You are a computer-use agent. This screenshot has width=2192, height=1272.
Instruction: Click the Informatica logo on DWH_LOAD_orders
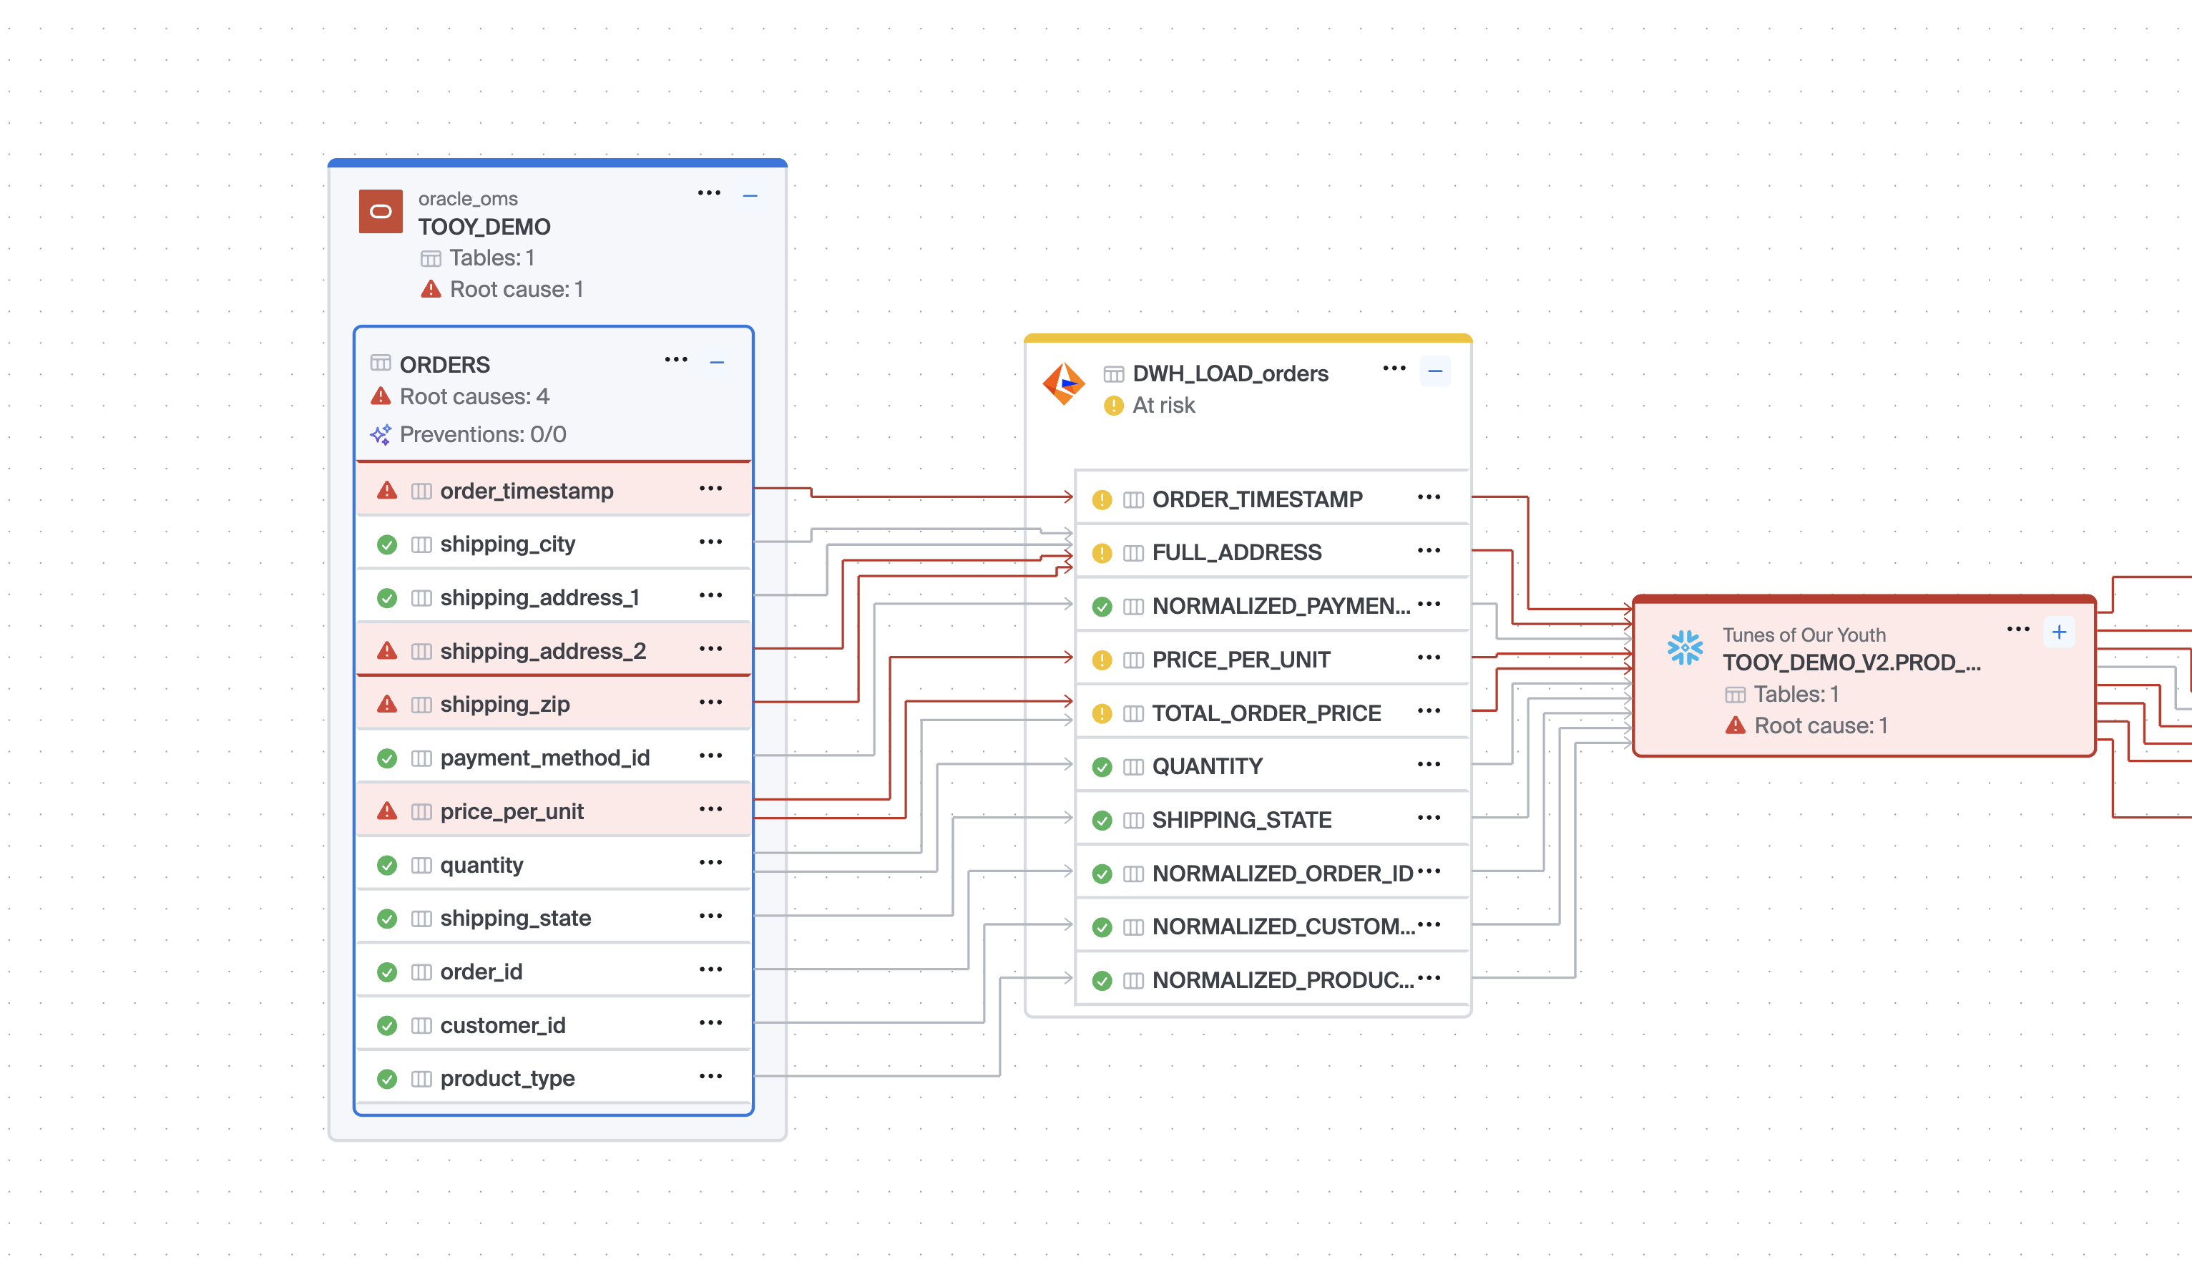[1063, 383]
